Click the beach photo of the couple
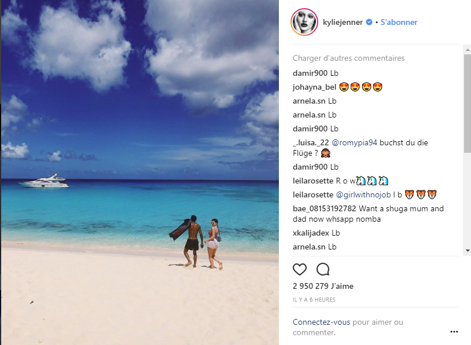The height and width of the screenshot is (345, 471). [x=139, y=172]
